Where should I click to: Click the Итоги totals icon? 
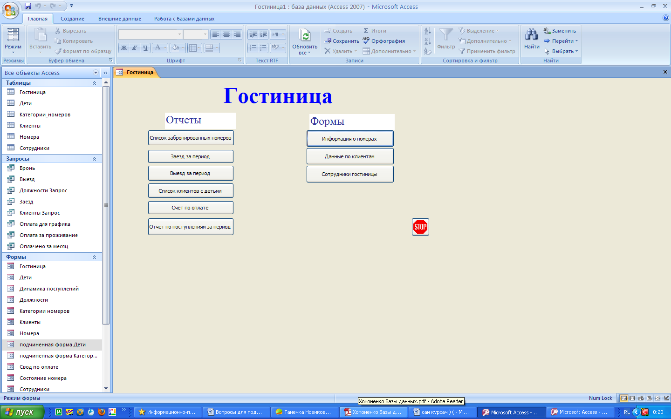366,31
